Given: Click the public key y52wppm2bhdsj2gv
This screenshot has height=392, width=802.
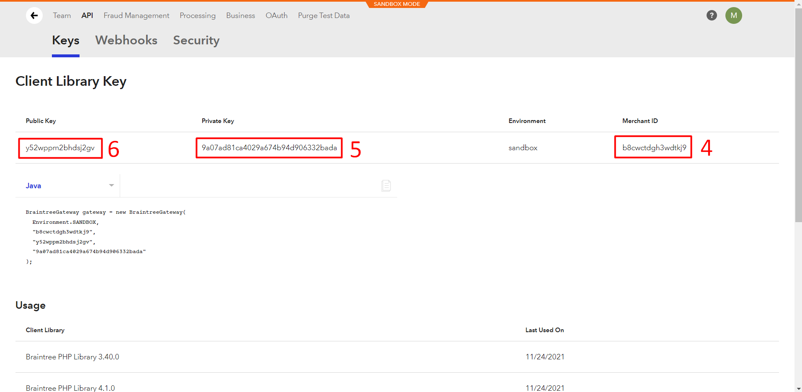Looking at the screenshot, I should coord(60,148).
